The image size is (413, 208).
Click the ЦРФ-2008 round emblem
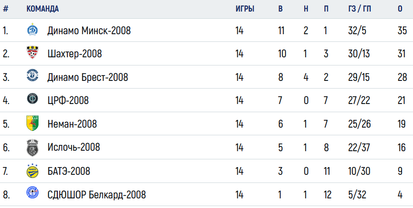(32, 99)
